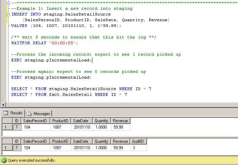Place cursor in the WAITFOR DELAY line
The image size is (238, 165).
(44, 43)
